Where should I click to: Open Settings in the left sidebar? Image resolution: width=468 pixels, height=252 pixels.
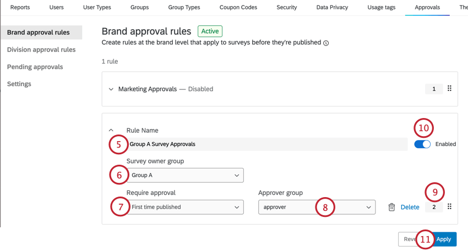pos(19,84)
